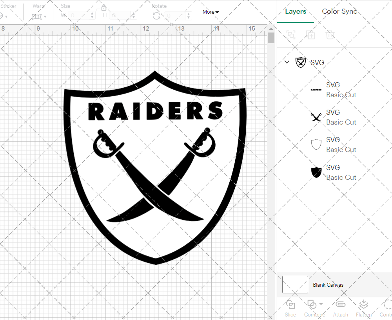The image size is (392, 320).
Task: Click the width stepper arrows
Action: (92, 16)
